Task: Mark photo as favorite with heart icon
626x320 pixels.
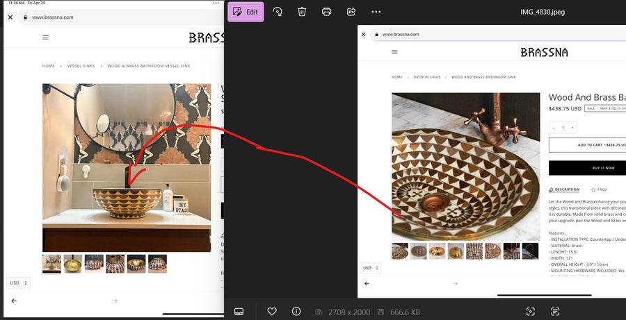Action: tap(272, 312)
